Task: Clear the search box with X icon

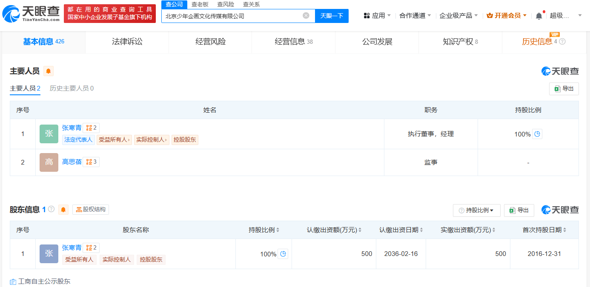Action: pos(306,16)
